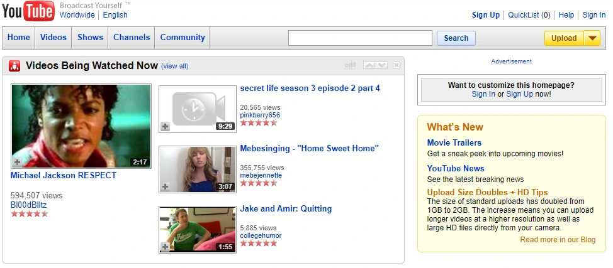Open the Help link
The width and height of the screenshot is (613, 268).
[566, 15]
